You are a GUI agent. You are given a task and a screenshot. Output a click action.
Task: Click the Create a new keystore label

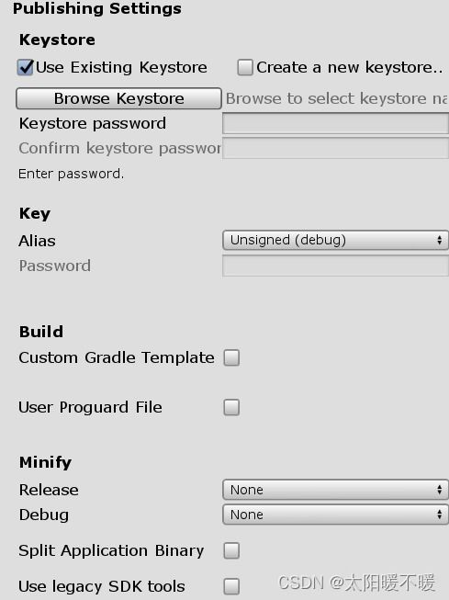coord(350,68)
